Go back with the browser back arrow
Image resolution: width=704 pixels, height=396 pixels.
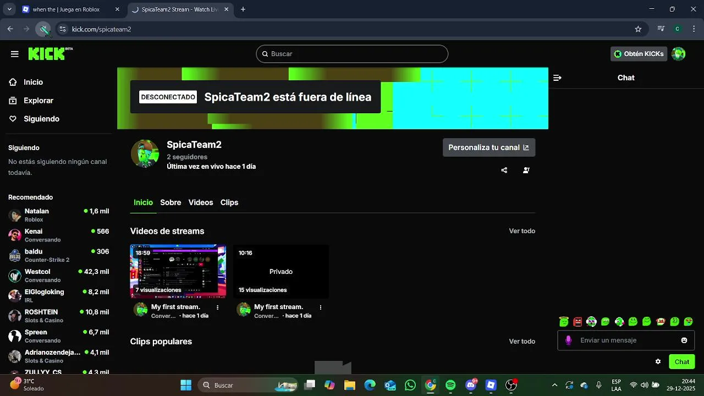click(x=10, y=29)
